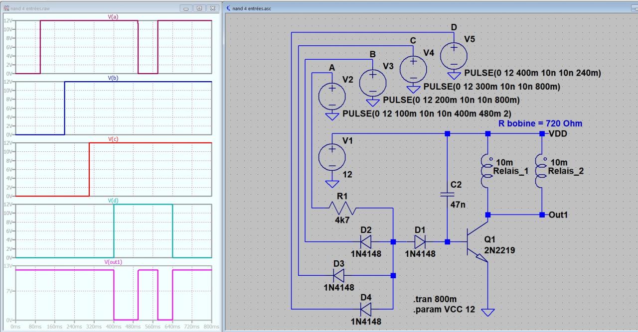638x332 pixels.
Task: Click V5 PULSE(0 12 400m ...) value text
Action: pyautogui.click(x=533, y=73)
